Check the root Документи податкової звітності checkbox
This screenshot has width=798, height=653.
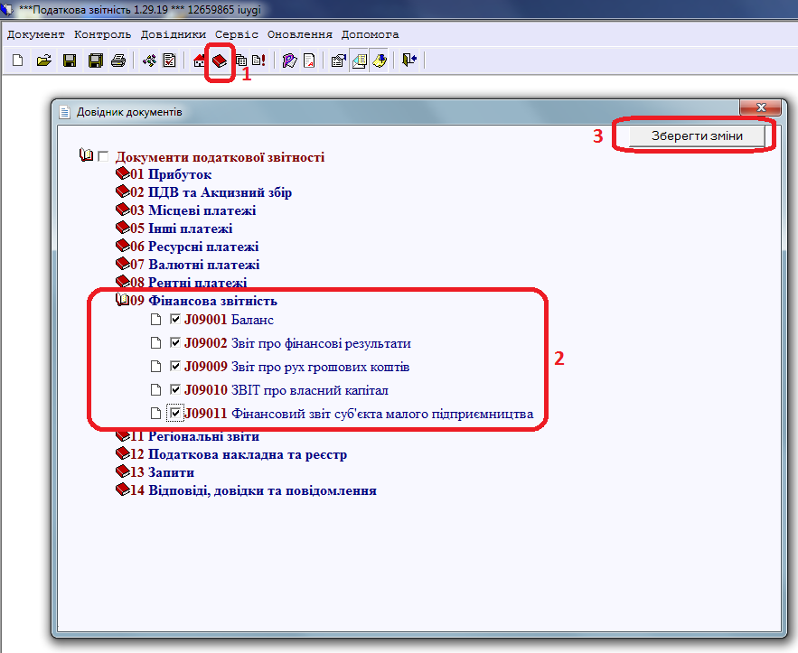coord(102,157)
